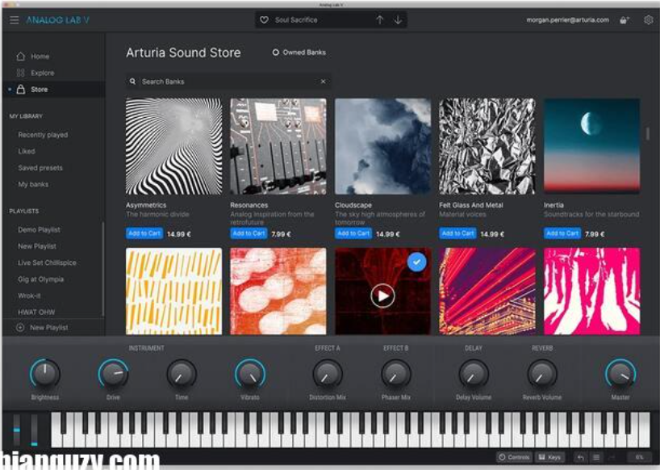Add Cloudscape to cart
This screenshot has height=470, width=660.
pos(353,233)
